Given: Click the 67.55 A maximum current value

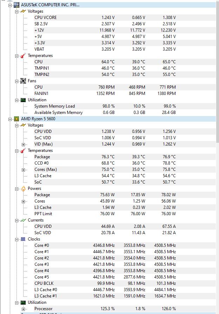Looking at the screenshot, I should [x=169, y=226].
